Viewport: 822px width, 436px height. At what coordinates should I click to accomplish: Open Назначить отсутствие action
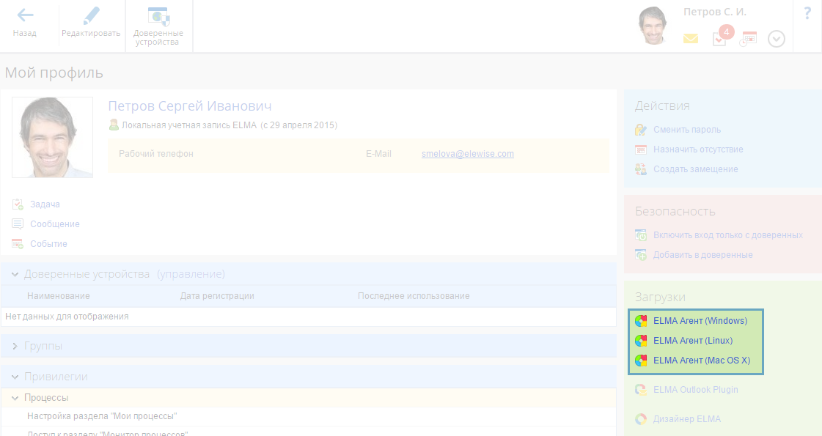698,149
